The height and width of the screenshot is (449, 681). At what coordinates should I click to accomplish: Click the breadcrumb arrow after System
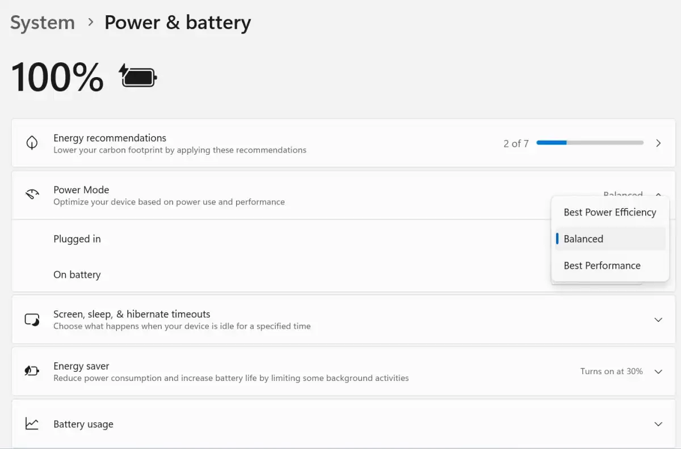pyautogui.click(x=90, y=23)
